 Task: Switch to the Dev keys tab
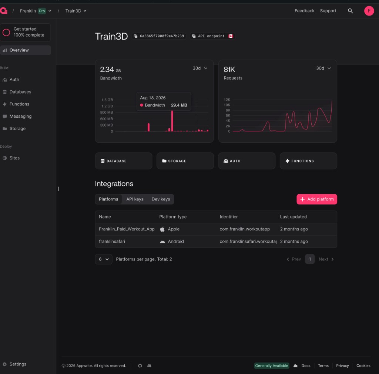pyautogui.click(x=161, y=199)
